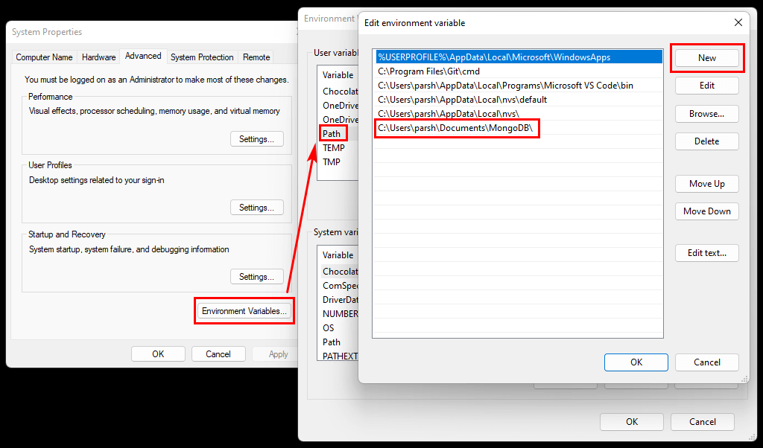Open User Profiles Settings
This screenshot has height=448, width=763.
click(x=256, y=207)
